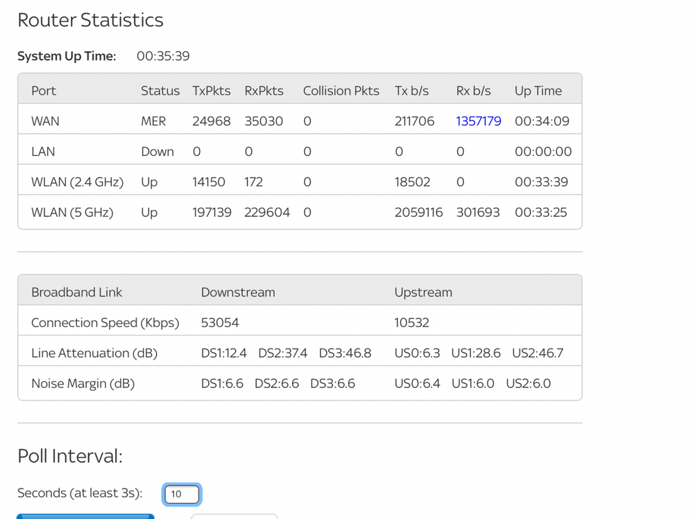
Task: Click the downstream connection speed 53054
Action: click(x=220, y=323)
